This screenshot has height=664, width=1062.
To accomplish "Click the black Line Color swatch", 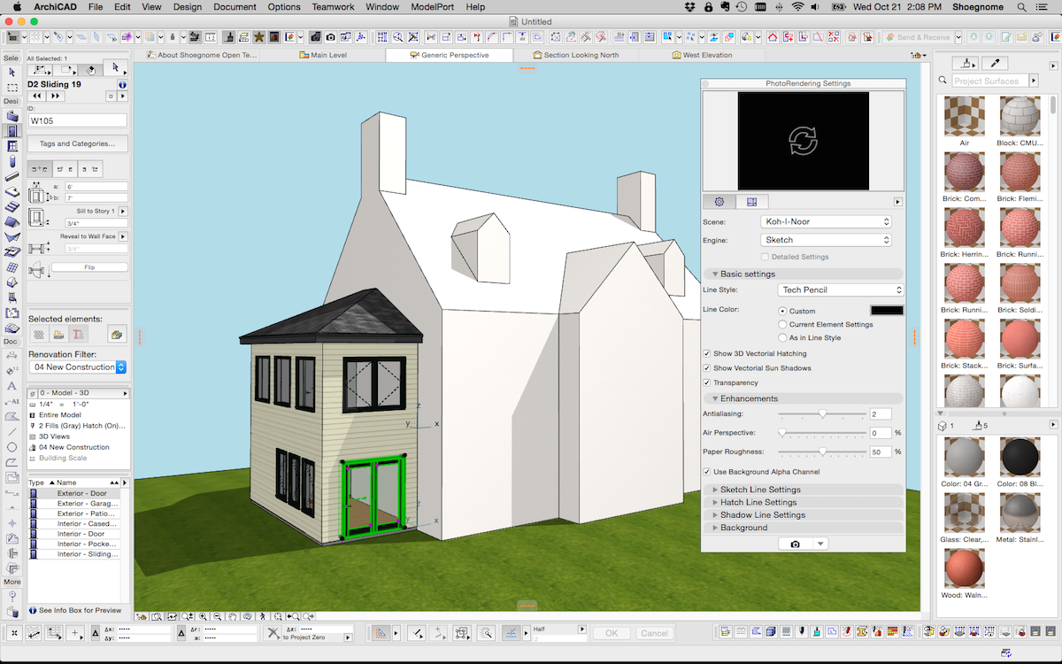I will pyautogui.click(x=885, y=310).
